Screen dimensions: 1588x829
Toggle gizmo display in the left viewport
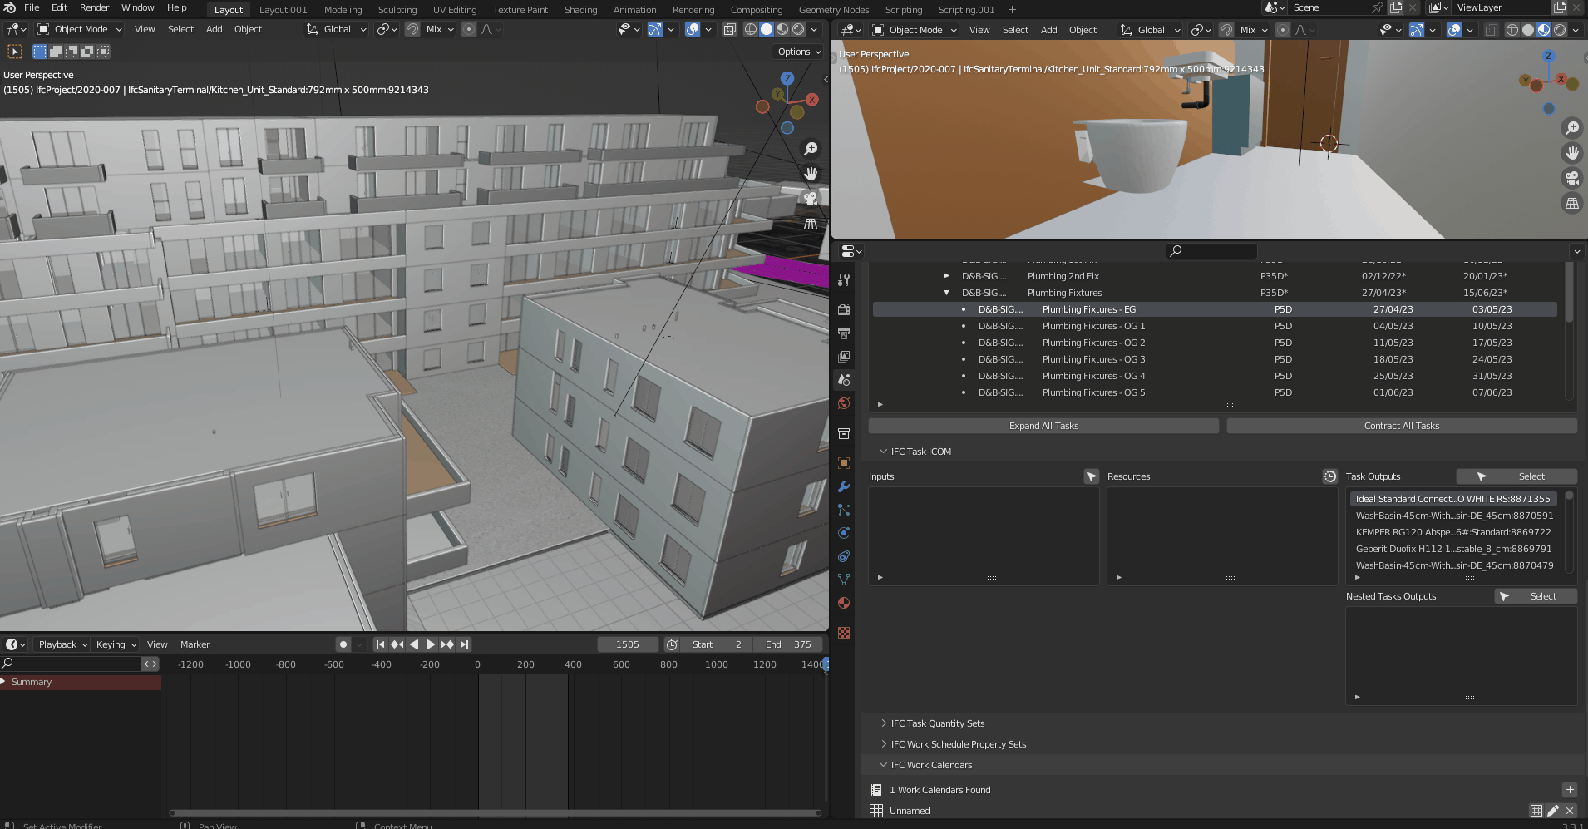click(655, 29)
